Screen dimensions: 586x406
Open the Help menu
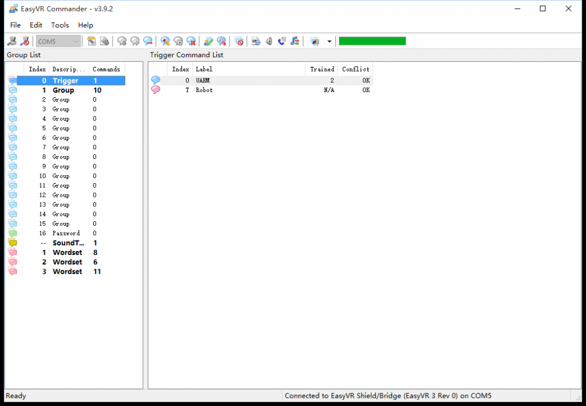point(85,25)
